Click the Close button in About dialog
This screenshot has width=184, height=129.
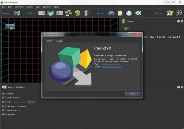pyautogui.click(x=132, y=94)
